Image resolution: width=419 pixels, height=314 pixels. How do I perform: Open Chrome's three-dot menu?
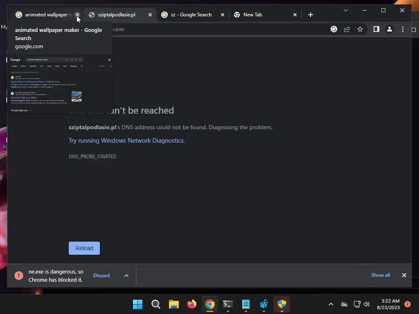click(403, 29)
